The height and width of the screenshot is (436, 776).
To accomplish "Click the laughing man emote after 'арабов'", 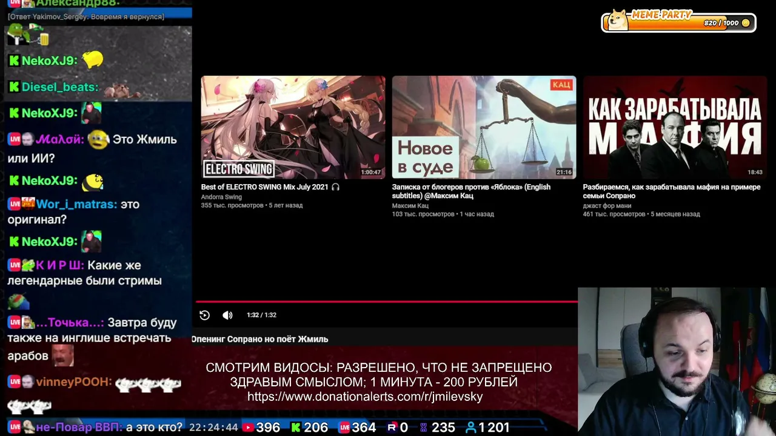I will (63, 355).
